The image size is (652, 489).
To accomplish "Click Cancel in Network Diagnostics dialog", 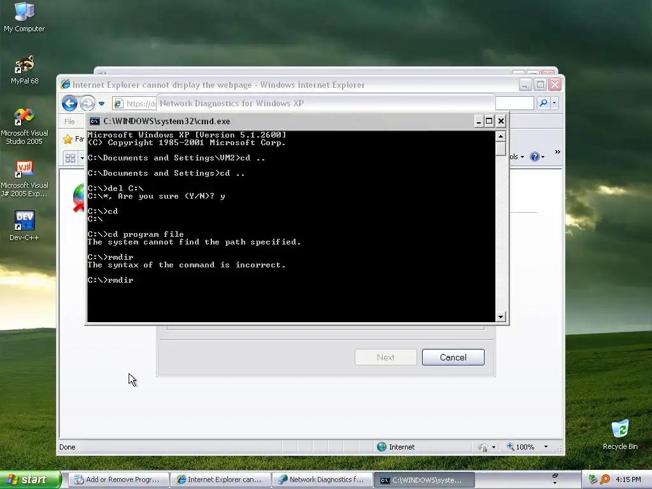I will 453,357.
